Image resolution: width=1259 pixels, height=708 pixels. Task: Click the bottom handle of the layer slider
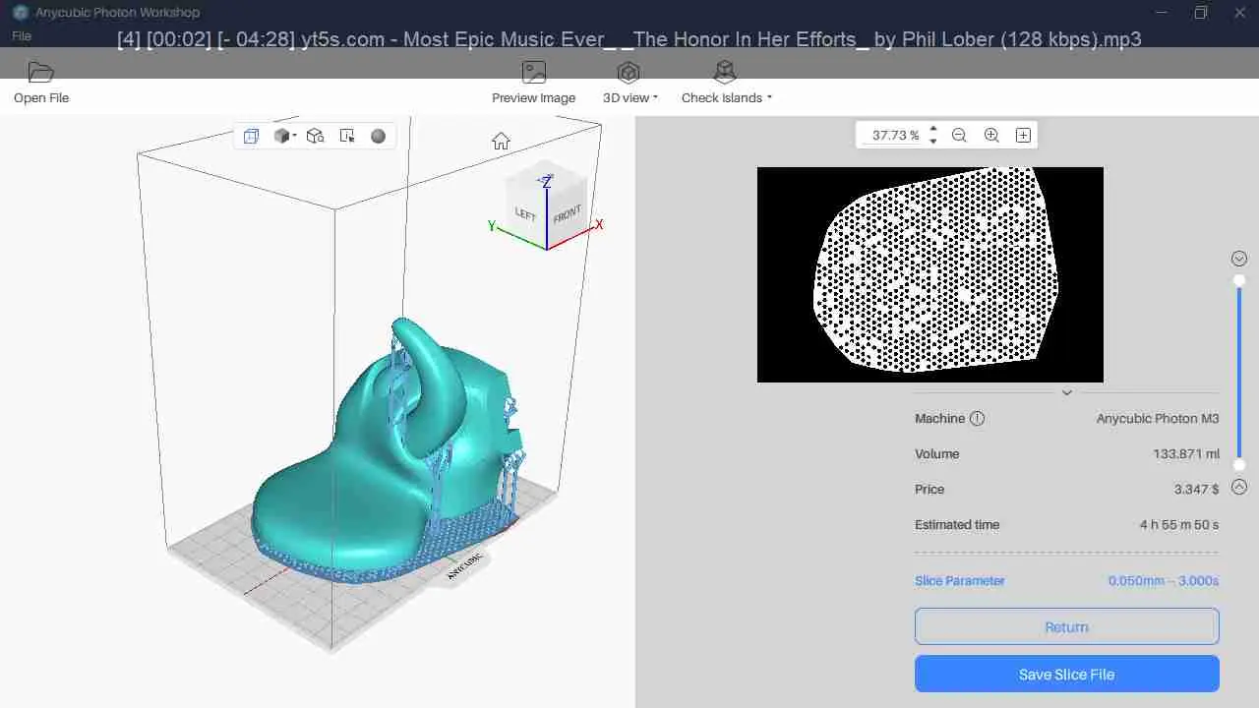pyautogui.click(x=1239, y=464)
